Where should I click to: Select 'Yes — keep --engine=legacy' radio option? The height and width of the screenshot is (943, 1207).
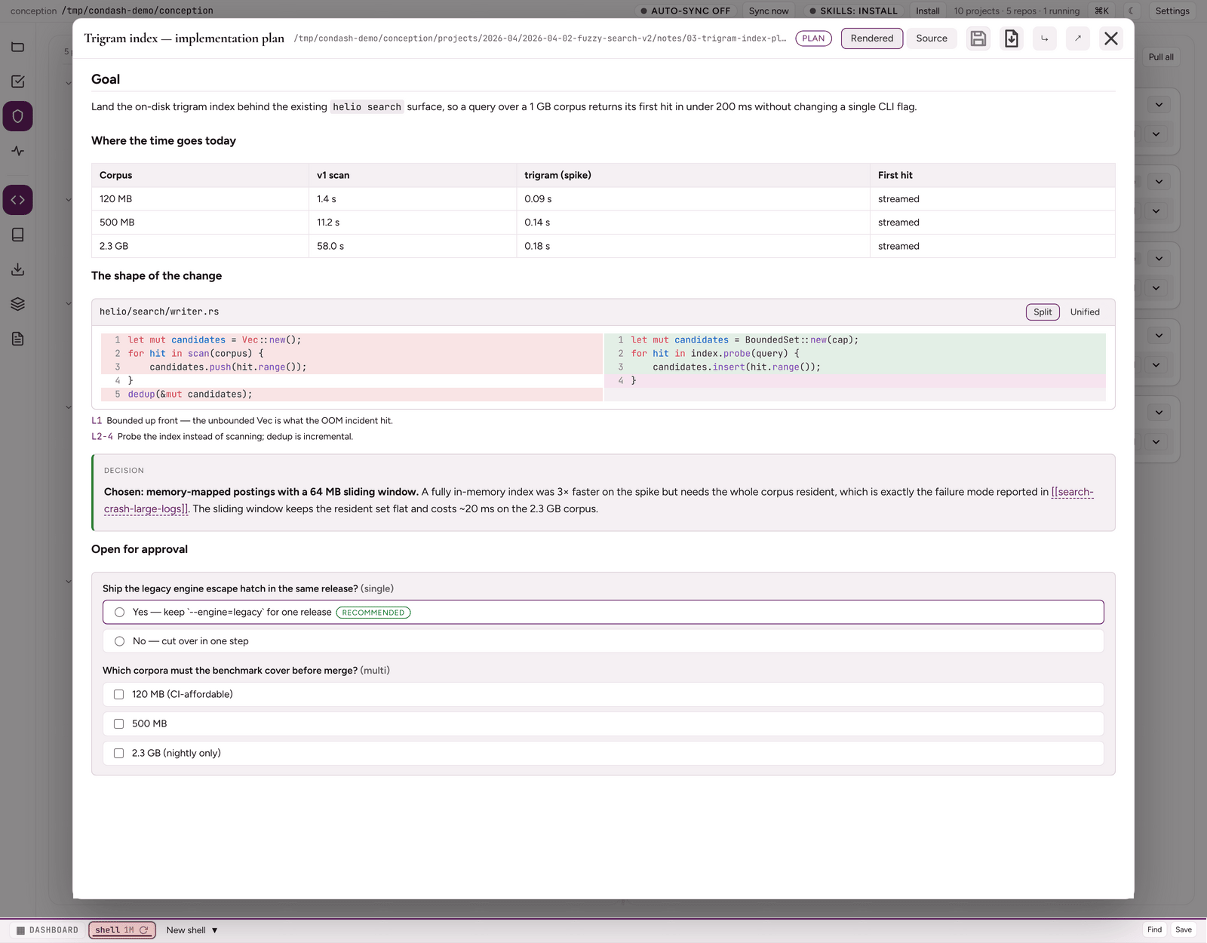(x=119, y=613)
